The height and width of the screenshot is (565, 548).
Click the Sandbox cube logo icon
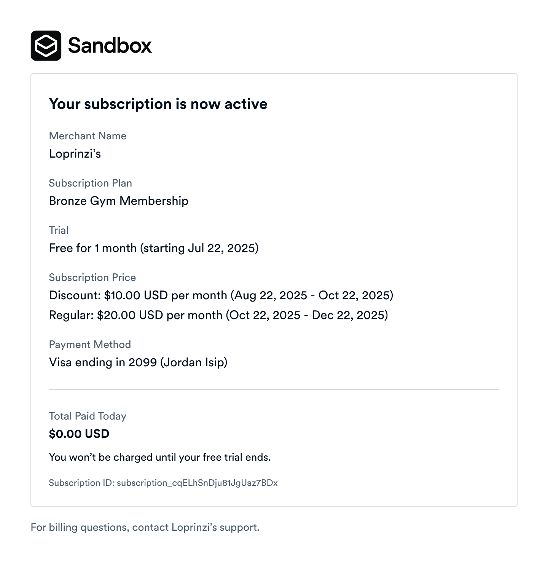(46, 46)
